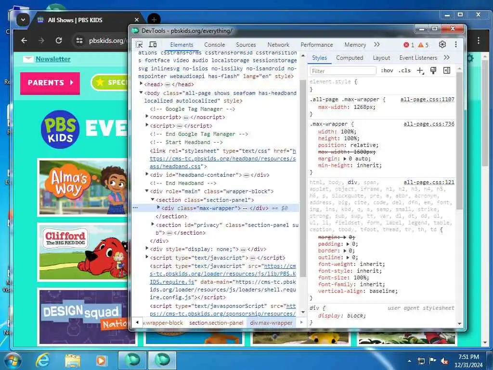493x370 pixels.
Task: Switch to the Sources tab
Action: coord(246,45)
